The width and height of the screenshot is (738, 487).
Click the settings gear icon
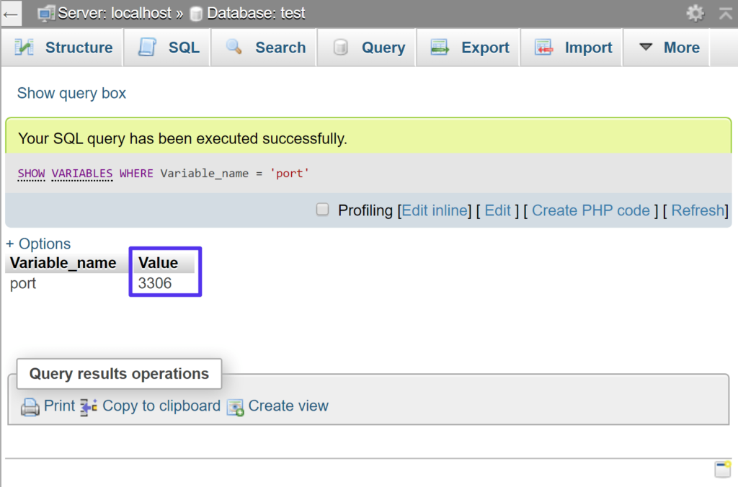tap(694, 13)
